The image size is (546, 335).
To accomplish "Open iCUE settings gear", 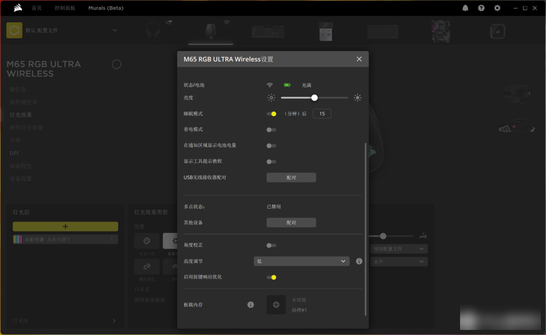I will pos(497,8).
